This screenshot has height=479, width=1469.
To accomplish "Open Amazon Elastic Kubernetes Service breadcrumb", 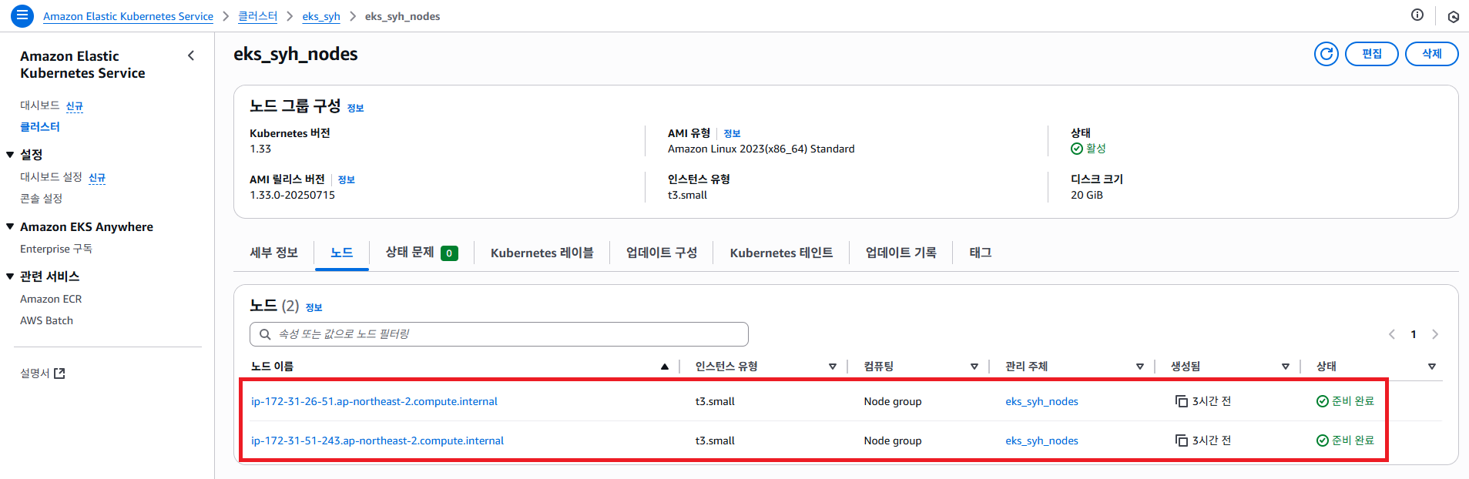I will point(128,16).
